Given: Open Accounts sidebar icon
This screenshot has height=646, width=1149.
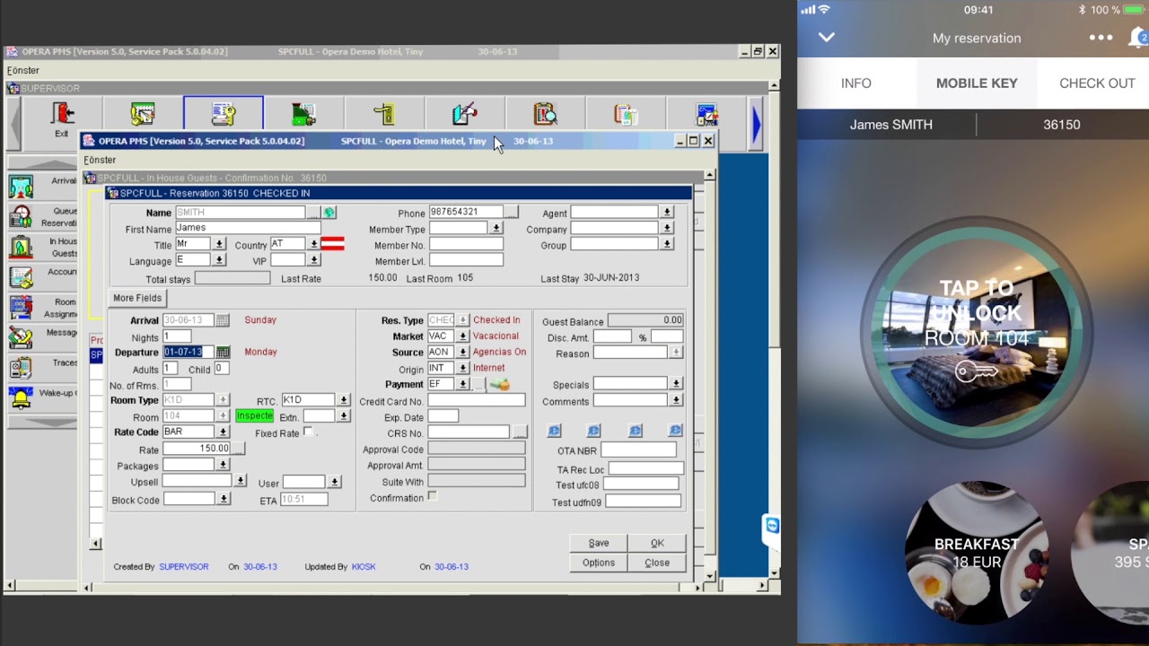Looking at the screenshot, I should 21,277.
